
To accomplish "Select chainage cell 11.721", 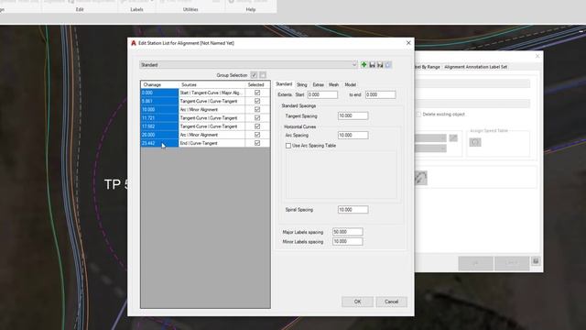I will click(159, 118).
